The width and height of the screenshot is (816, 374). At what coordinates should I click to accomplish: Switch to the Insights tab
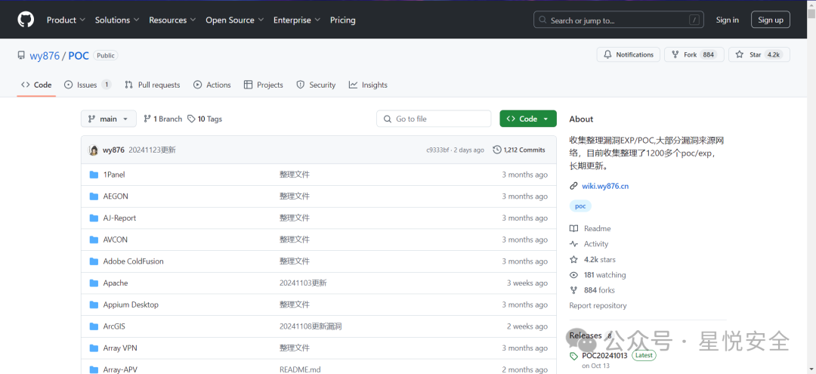click(368, 85)
